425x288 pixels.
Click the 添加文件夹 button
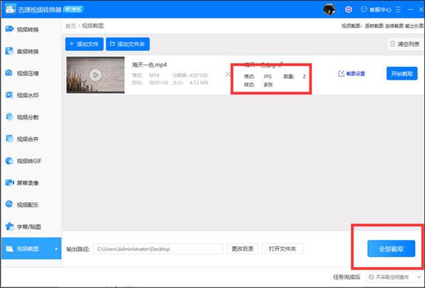point(129,44)
